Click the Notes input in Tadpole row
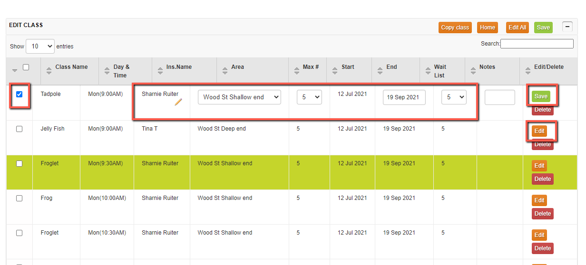The height and width of the screenshot is (265, 586). pyautogui.click(x=500, y=97)
